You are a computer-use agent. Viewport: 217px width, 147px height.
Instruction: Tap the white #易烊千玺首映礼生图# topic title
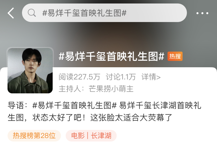(x=111, y=56)
